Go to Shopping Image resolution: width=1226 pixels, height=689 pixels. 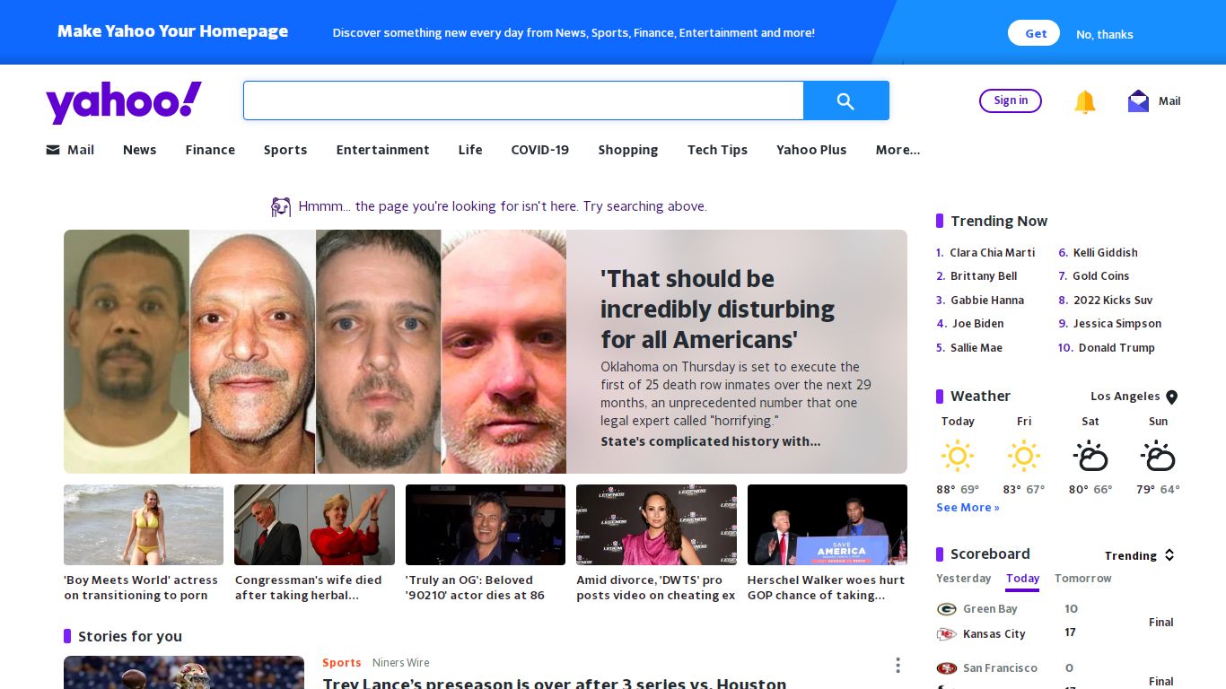click(x=628, y=150)
